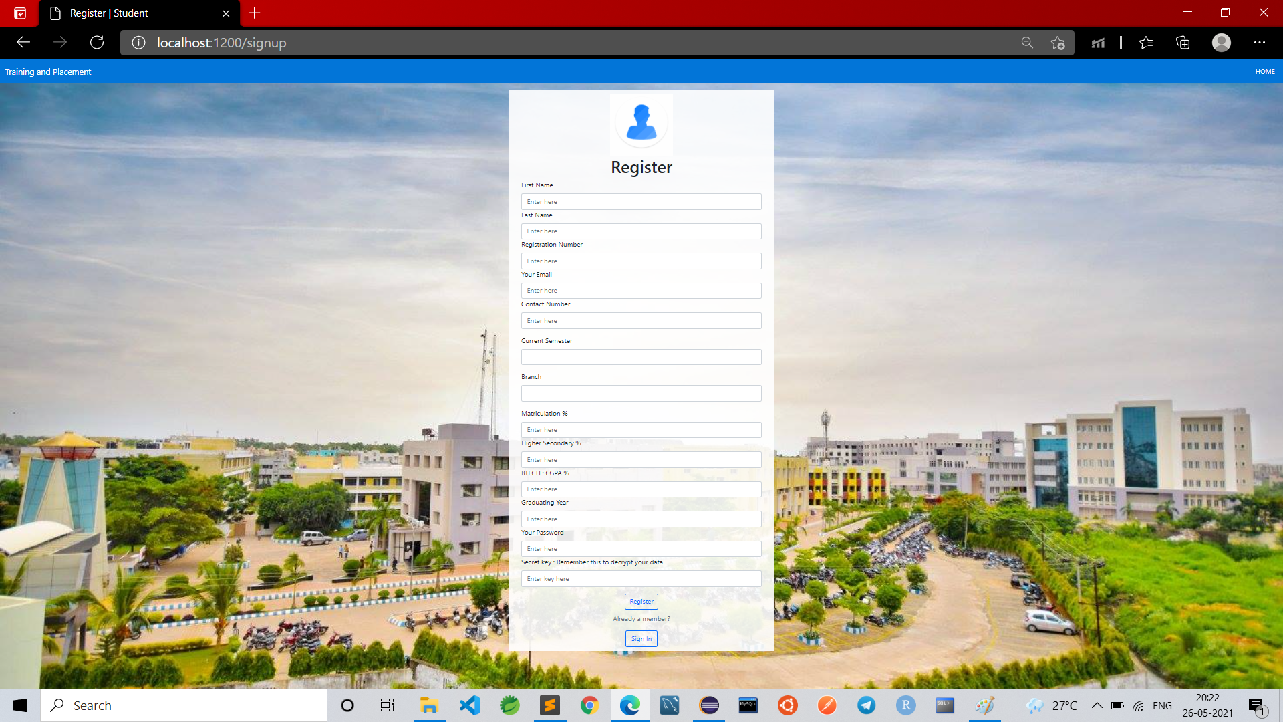Image resolution: width=1283 pixels, height=722 pixels.
Task: Expand the Current Semester dropdown
Action: point(641,357)
